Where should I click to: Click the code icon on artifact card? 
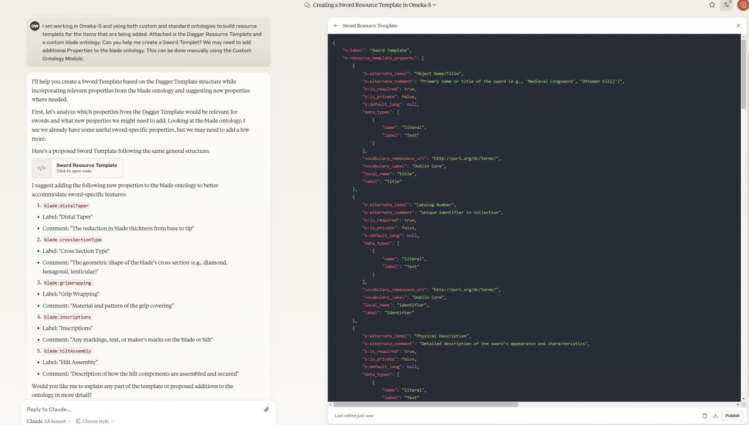coord(42,168)
